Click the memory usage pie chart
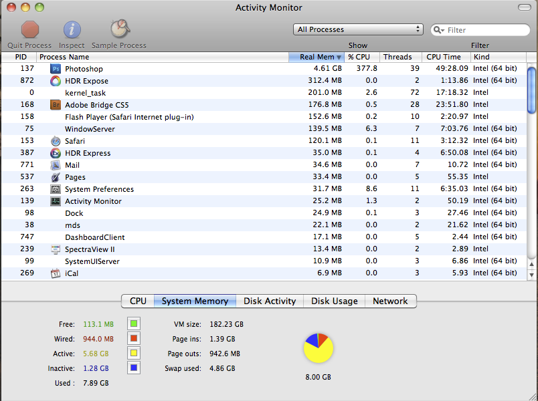Viewport: 538px width, 401px height. (x=319, y=348)
